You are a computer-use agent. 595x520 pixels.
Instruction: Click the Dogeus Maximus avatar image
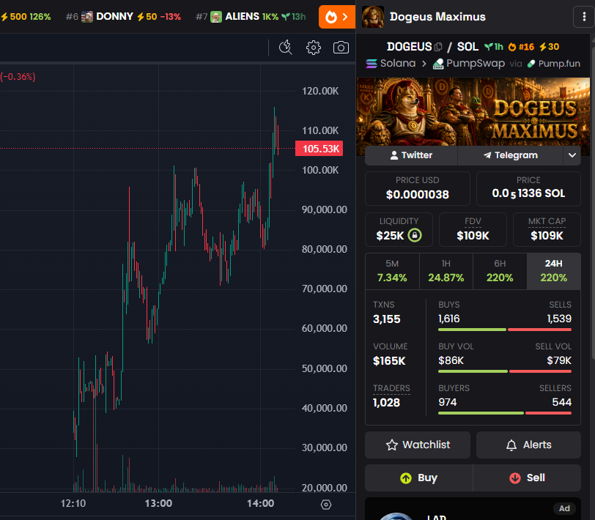pos(373,17)
